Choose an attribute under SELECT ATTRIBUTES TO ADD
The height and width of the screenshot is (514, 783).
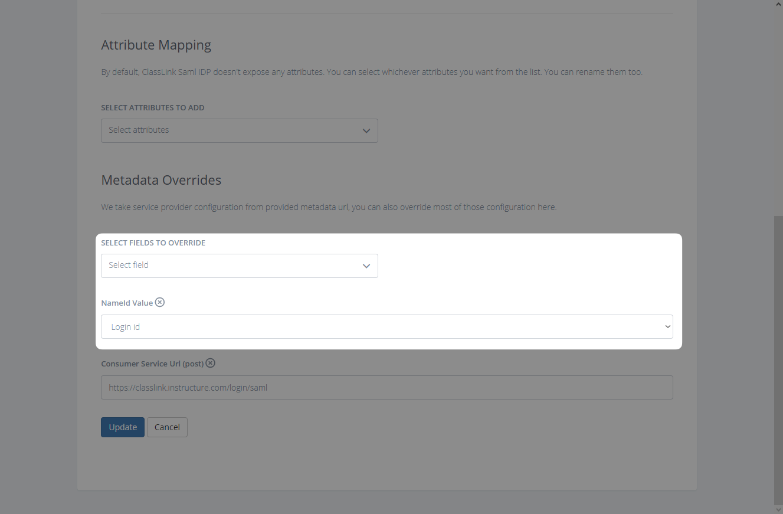240,130
